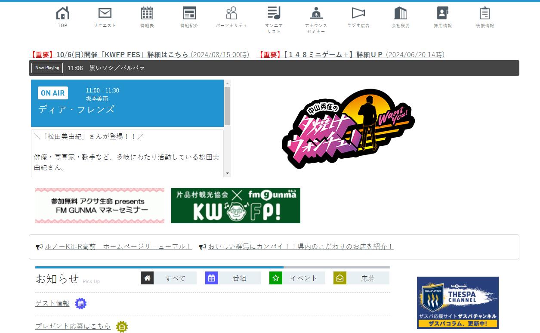The image size is (540, 333).
Task: Click the ディア・フレンズ program title
Action: click(77, 109)
